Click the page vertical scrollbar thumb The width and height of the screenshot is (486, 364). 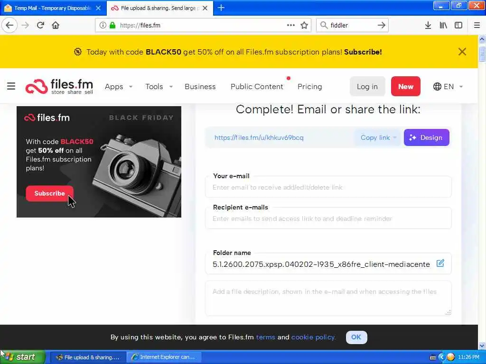482,54
